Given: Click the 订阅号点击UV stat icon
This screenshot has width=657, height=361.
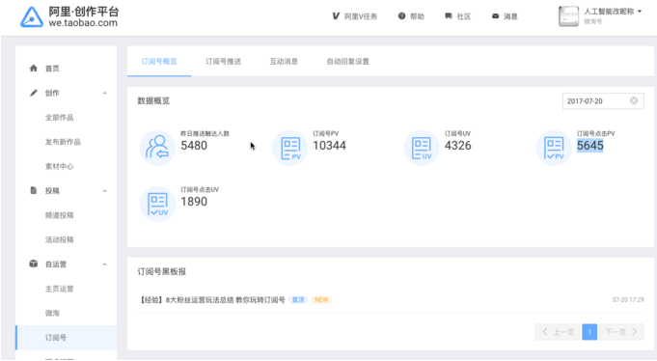Looking at the screenshot, I should tap(157, 204).
